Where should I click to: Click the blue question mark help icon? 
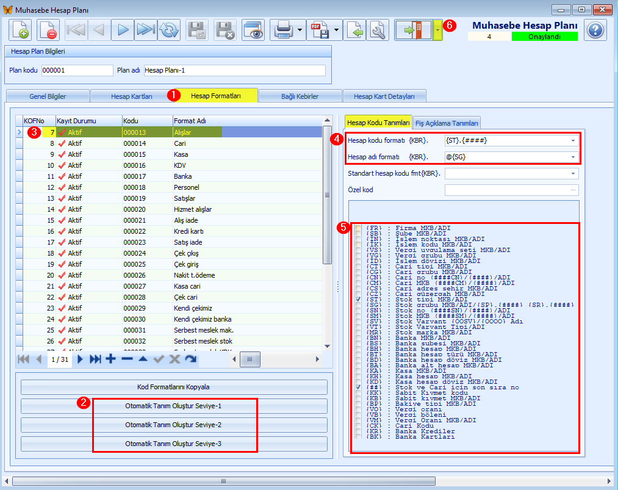(595, 30)
